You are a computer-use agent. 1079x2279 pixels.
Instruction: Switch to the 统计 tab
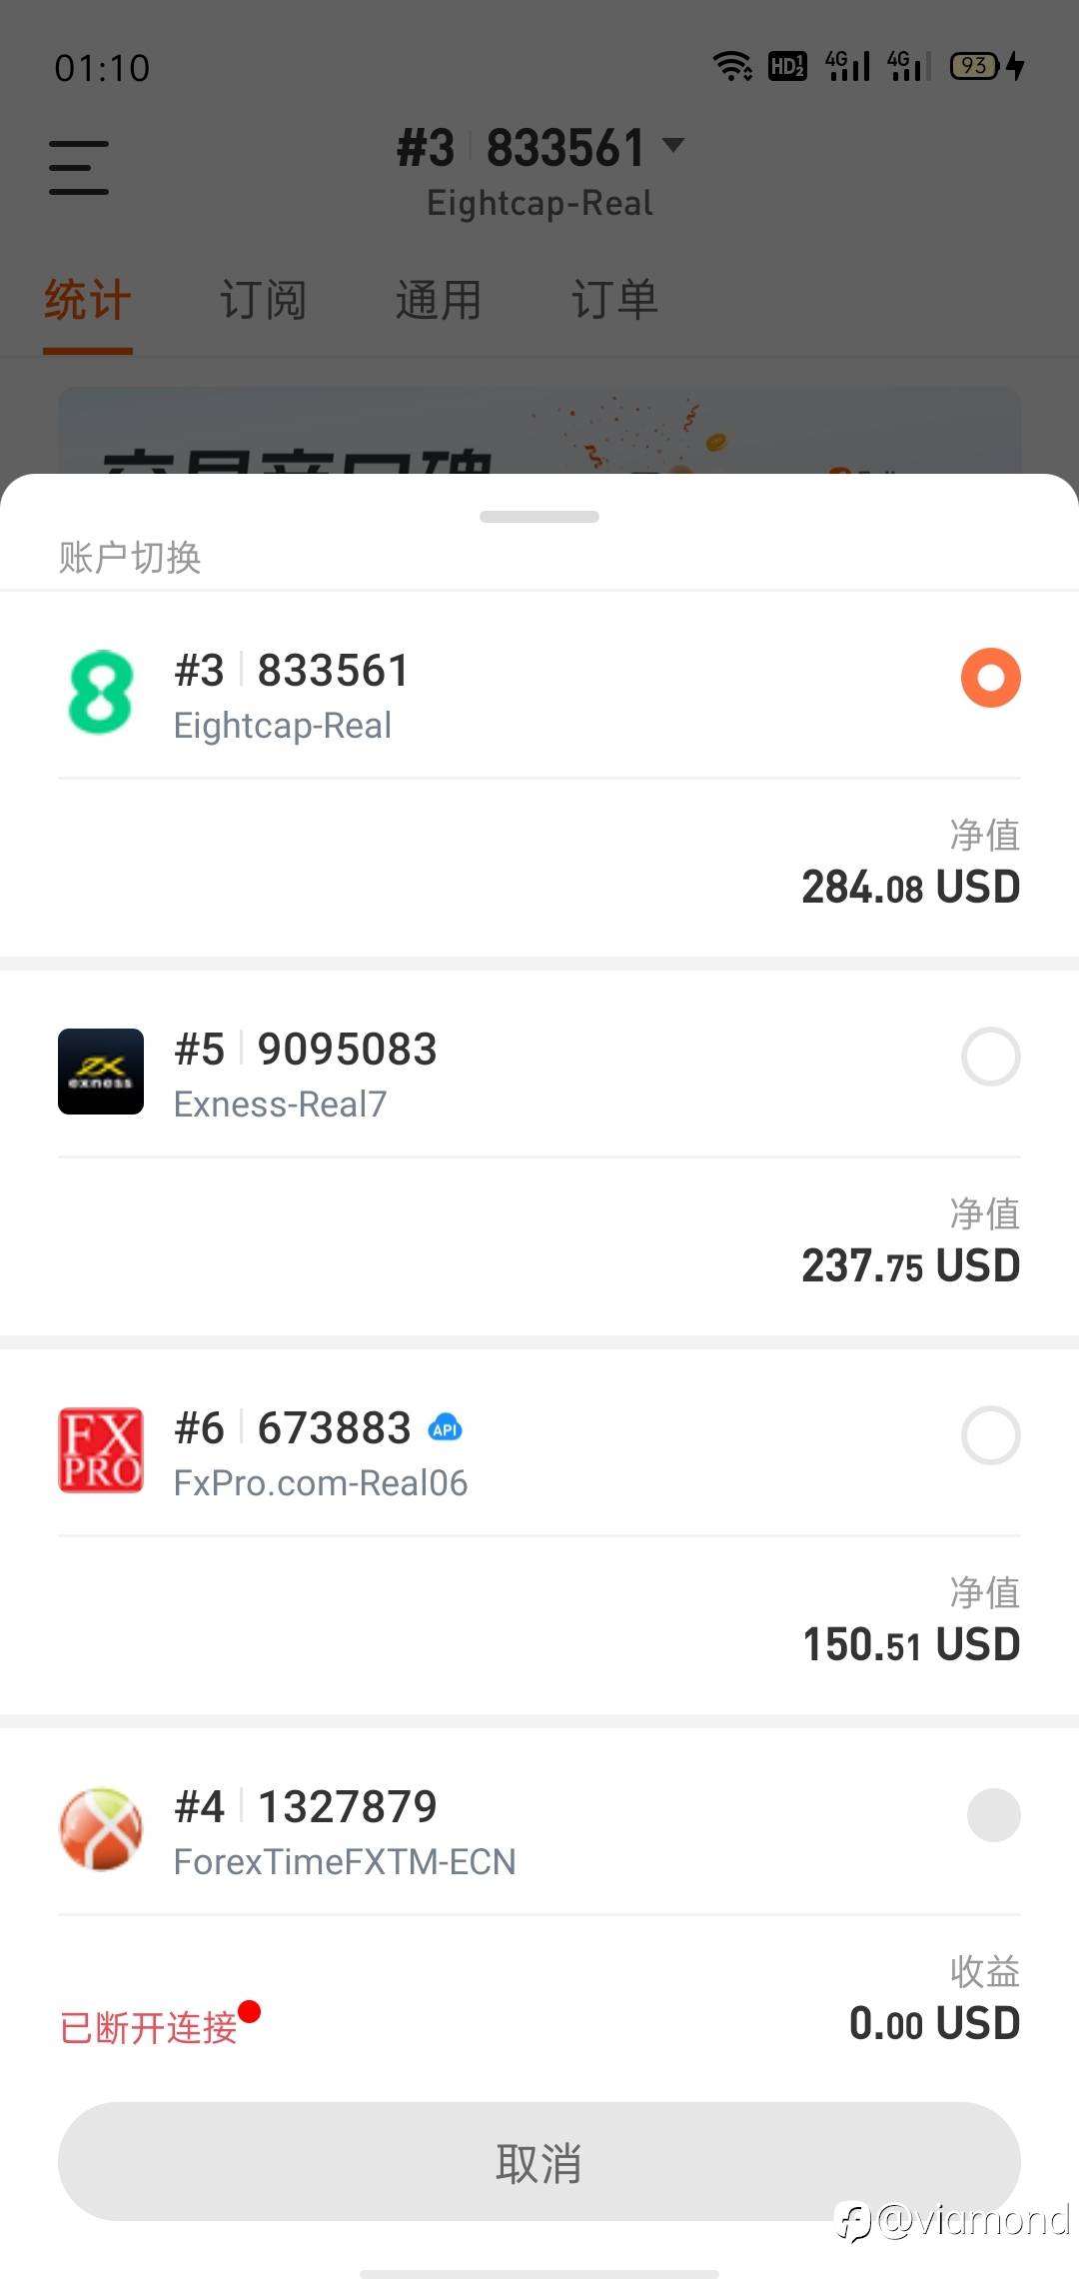click(x=88, y=300)
